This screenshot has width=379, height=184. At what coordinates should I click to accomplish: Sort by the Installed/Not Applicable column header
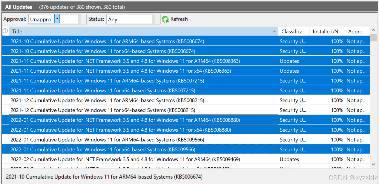(327, 31)
